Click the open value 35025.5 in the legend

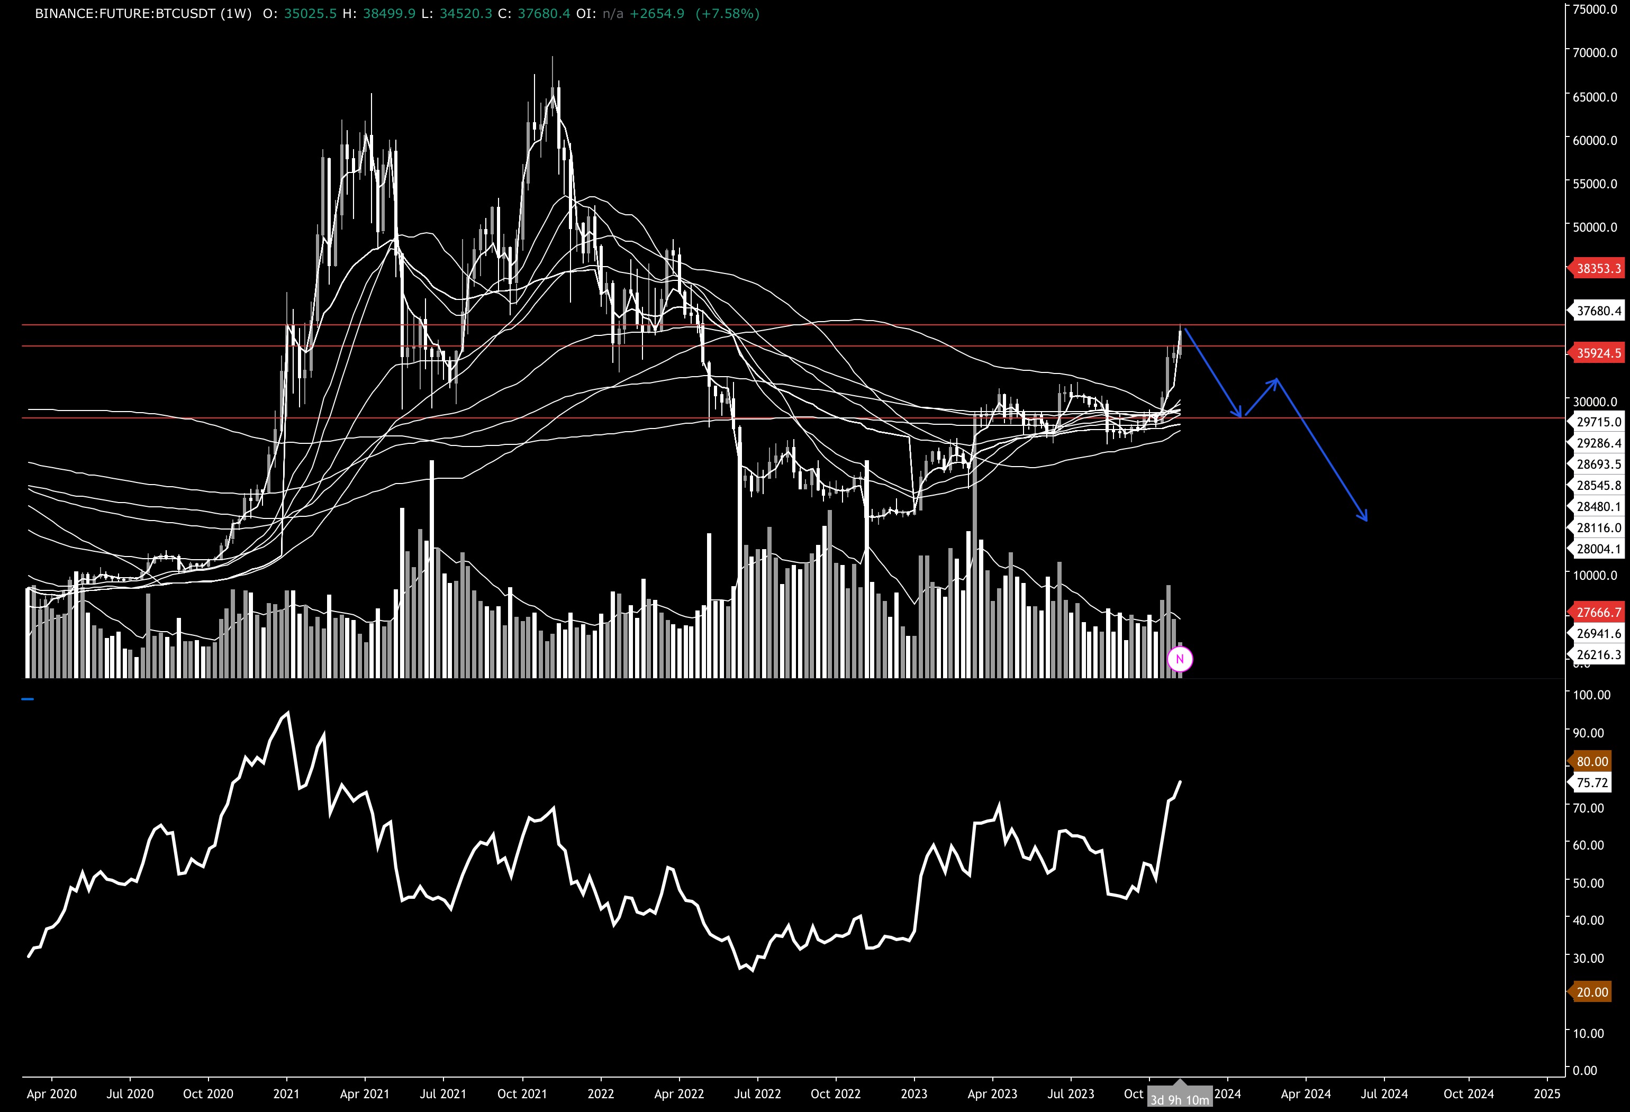tap(310, 13)
